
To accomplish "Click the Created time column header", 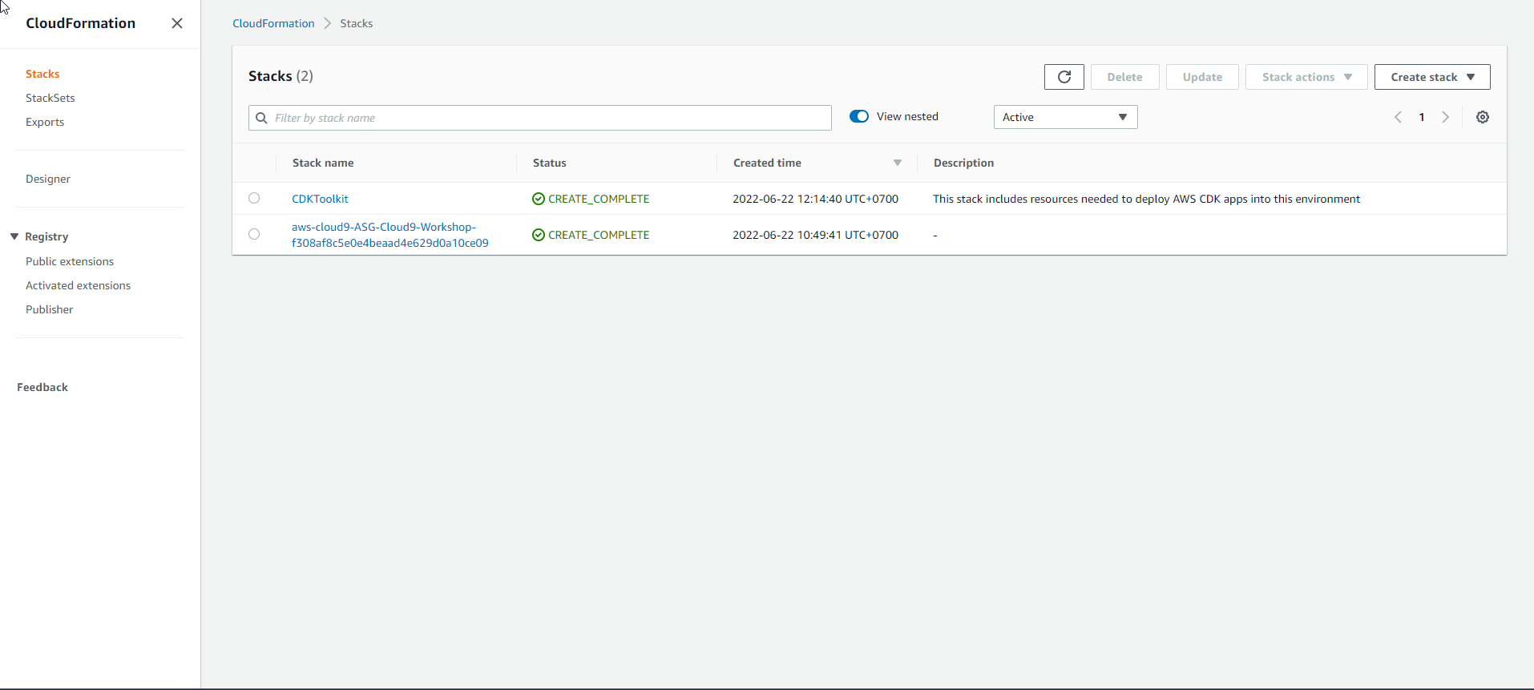I will [x=767, y=163].
